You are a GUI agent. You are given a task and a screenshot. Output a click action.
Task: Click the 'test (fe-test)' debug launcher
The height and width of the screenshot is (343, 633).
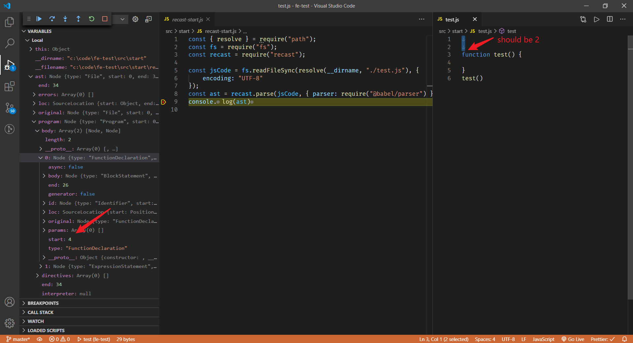94,339
